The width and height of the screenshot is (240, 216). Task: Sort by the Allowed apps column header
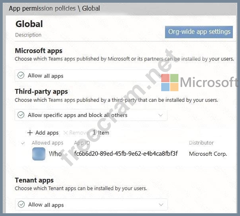(x=47, y=143)
